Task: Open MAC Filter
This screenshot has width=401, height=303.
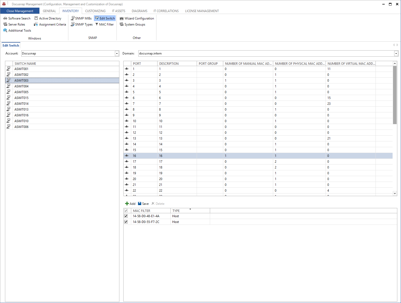Action: (104, 24)
